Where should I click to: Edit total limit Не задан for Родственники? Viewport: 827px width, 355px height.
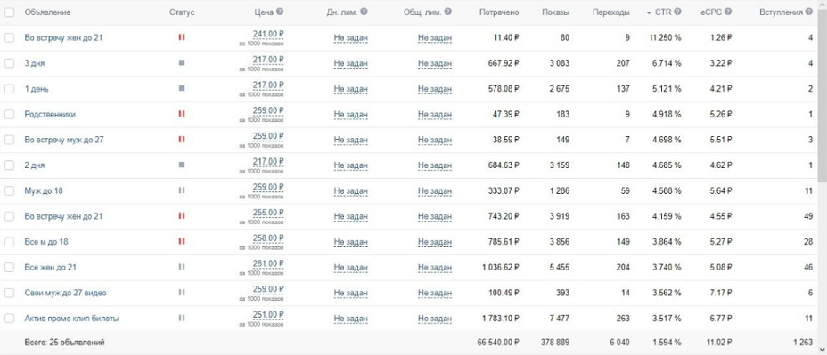435,114
